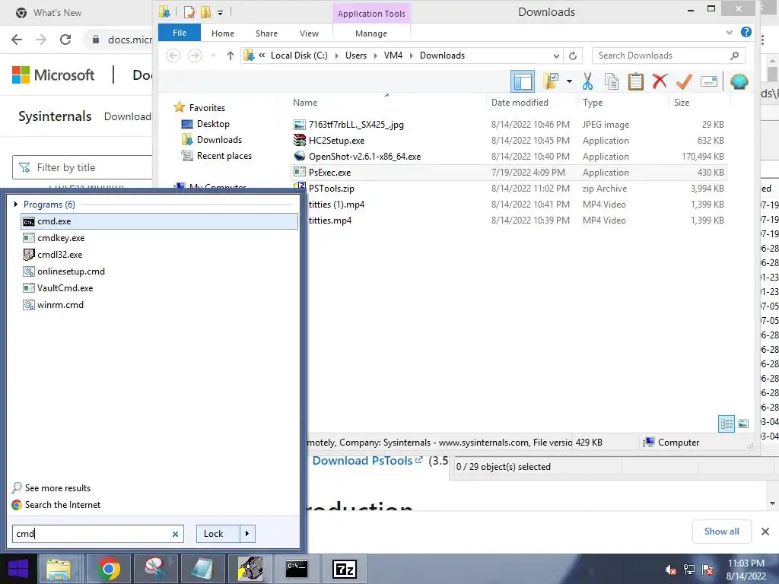The width and height of the screenshot is (779, 584).
Task: Open the arrow menu beside Lock
Action: pos(247,534)
